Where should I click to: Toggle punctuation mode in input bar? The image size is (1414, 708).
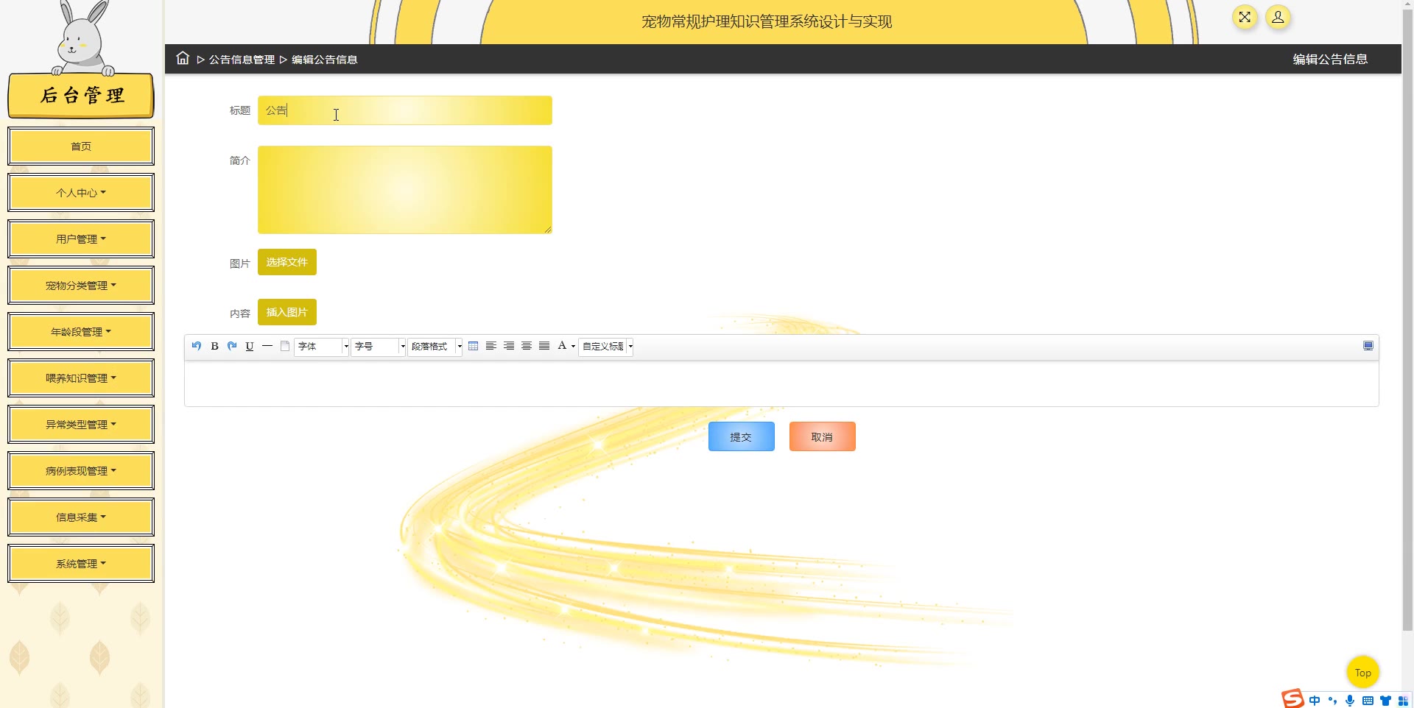tap(1332, 701)
